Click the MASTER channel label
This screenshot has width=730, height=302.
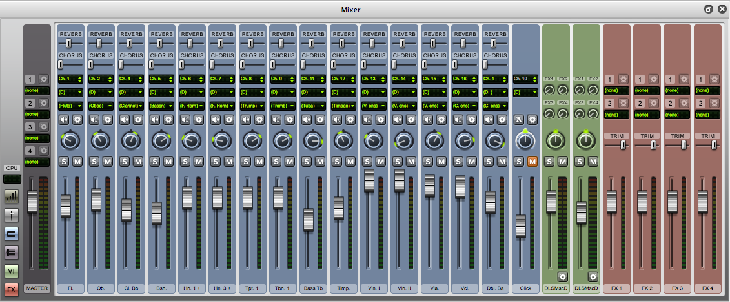37,288
